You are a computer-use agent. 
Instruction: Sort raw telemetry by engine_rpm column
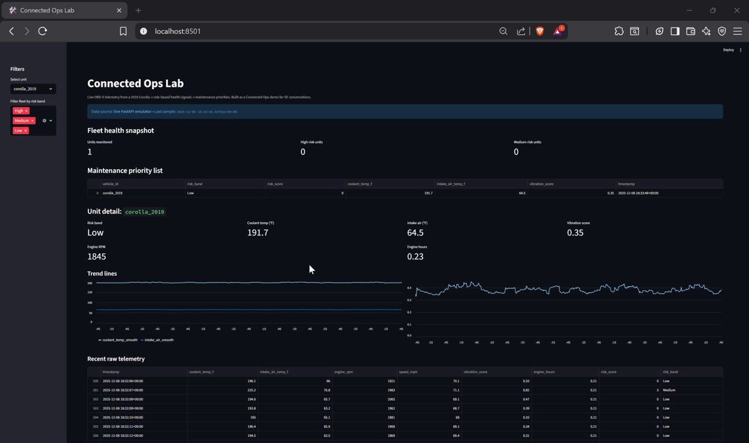[x=366, y=372]
